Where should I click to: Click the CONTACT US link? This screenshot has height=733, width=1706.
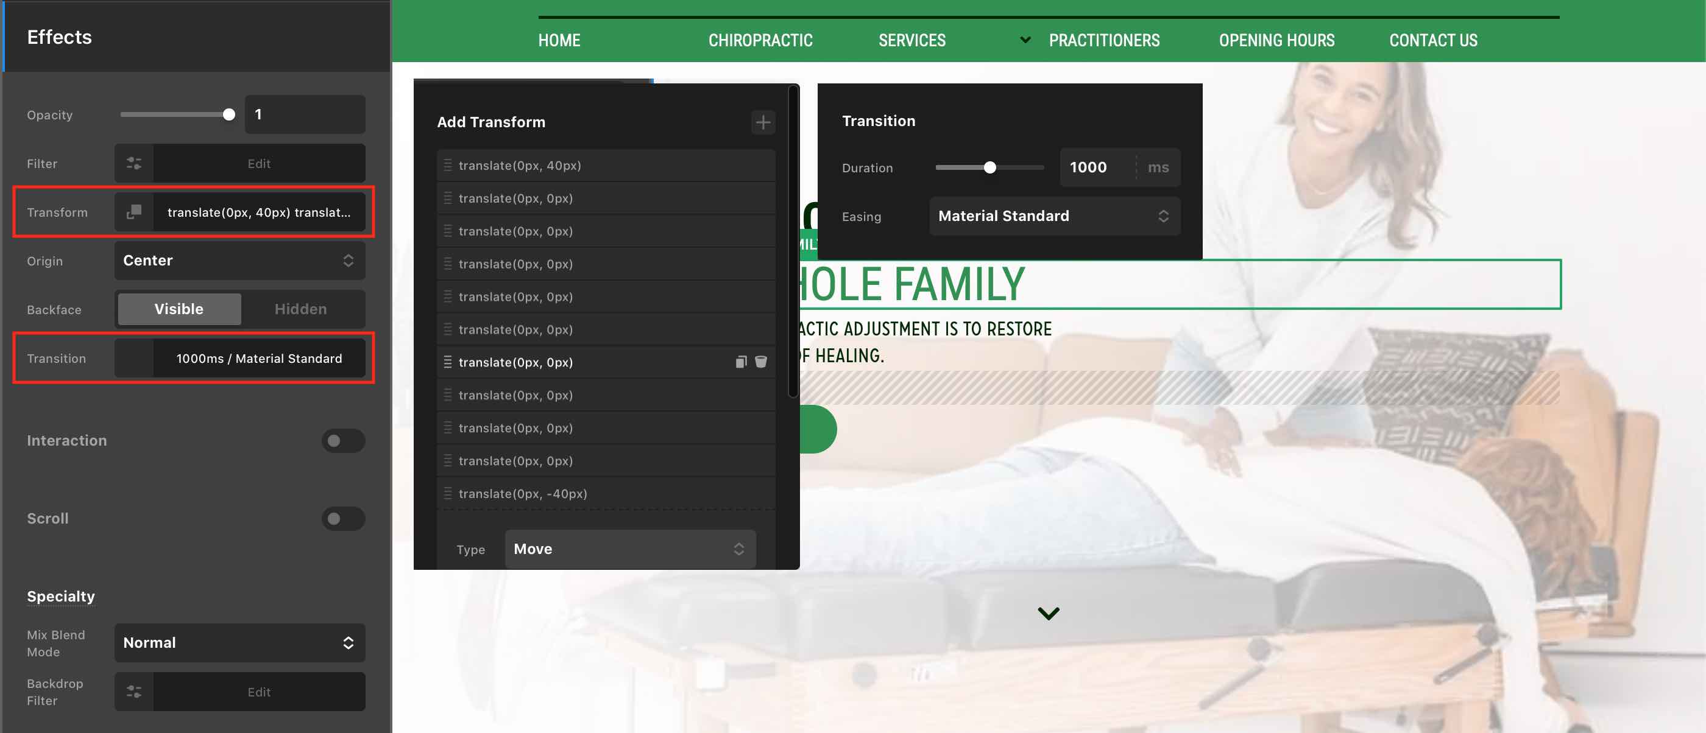pyautogui.click(x=1432, y=41)
